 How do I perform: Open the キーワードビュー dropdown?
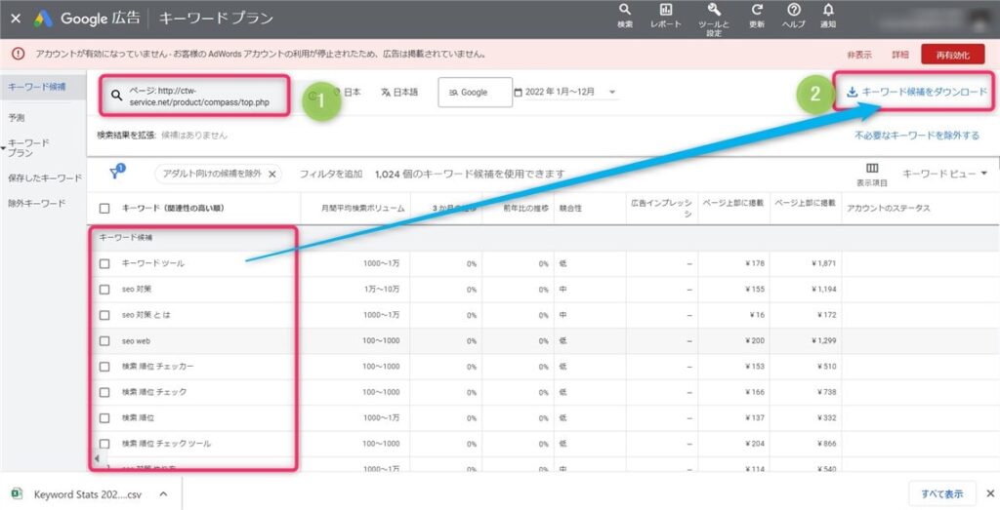tap(944, 174)
